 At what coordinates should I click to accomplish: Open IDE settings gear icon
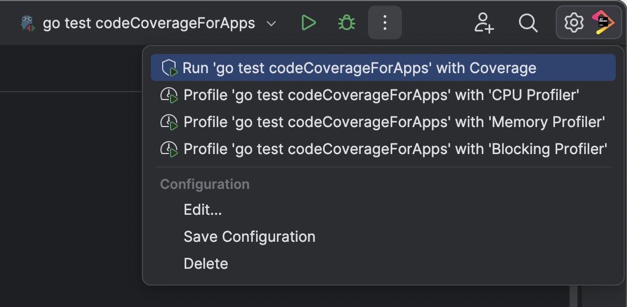[574, 23]
